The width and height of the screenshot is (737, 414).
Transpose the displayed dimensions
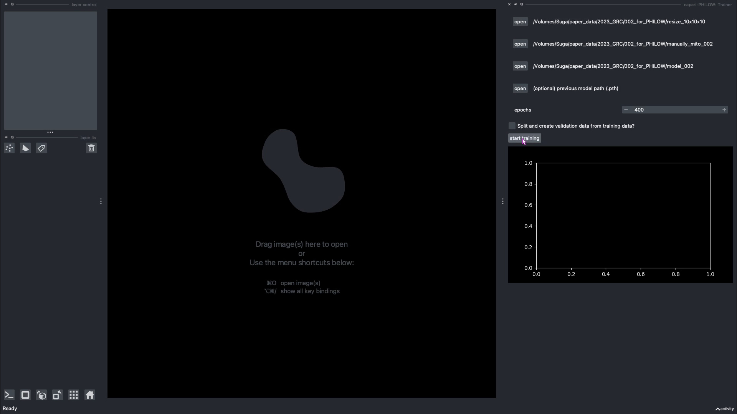(58, 395)
